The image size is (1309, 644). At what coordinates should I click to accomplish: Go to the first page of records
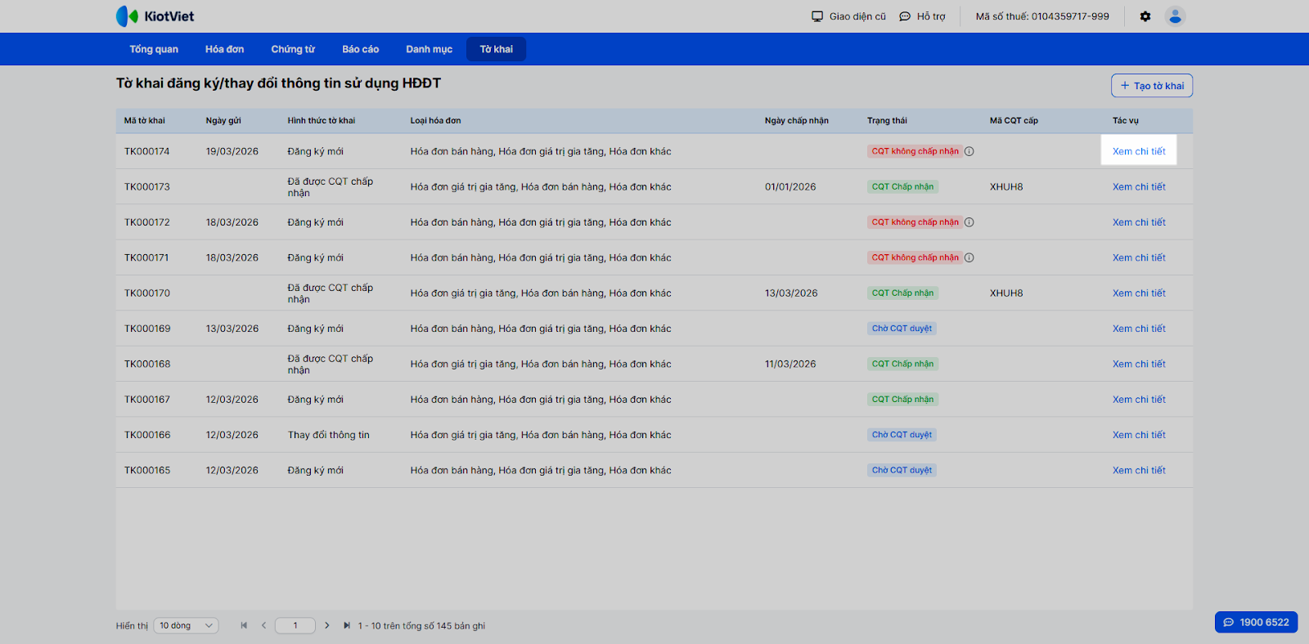[x=244, y=625]
